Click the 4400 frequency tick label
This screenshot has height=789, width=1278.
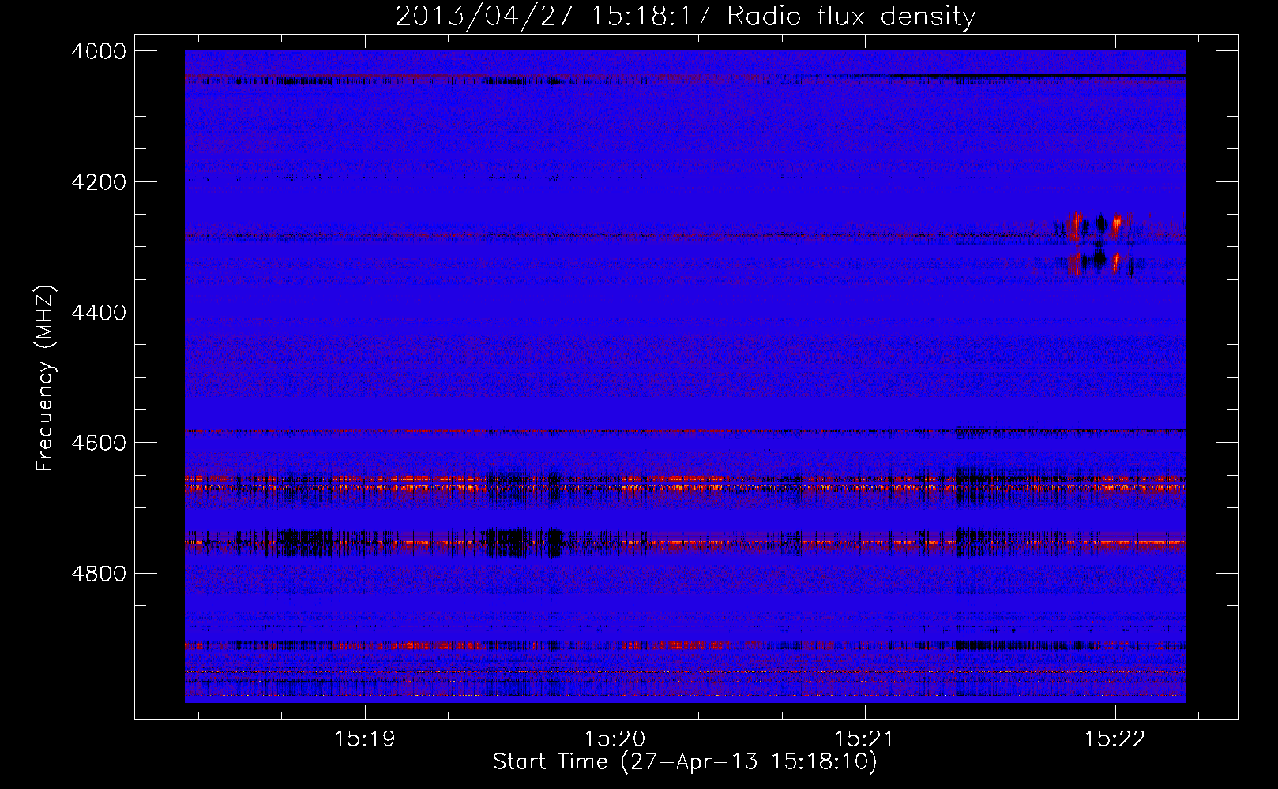99,312
